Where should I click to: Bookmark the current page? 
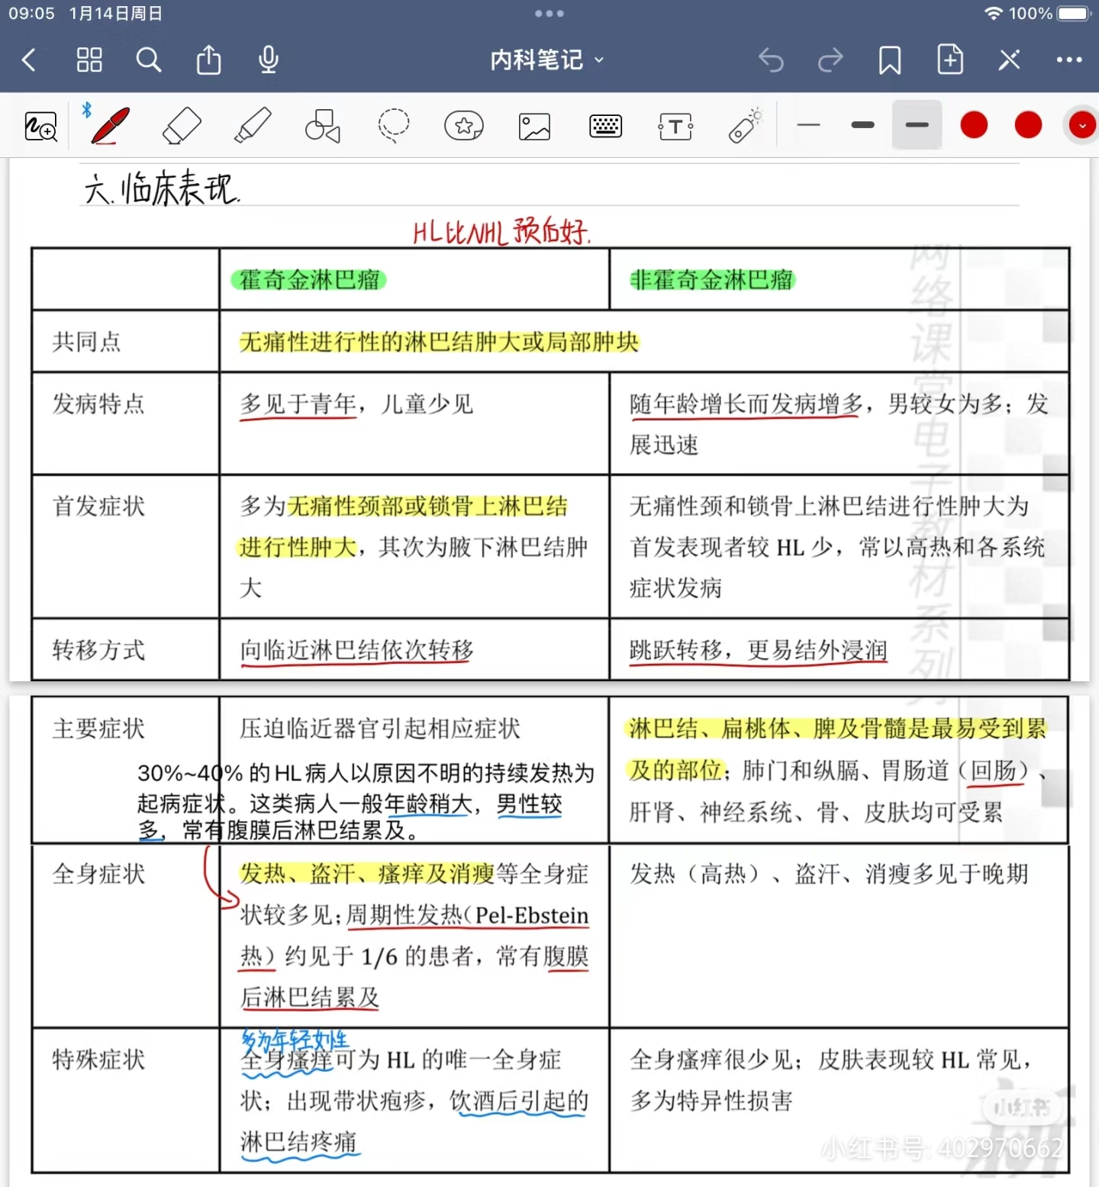(x=890, y=60)
